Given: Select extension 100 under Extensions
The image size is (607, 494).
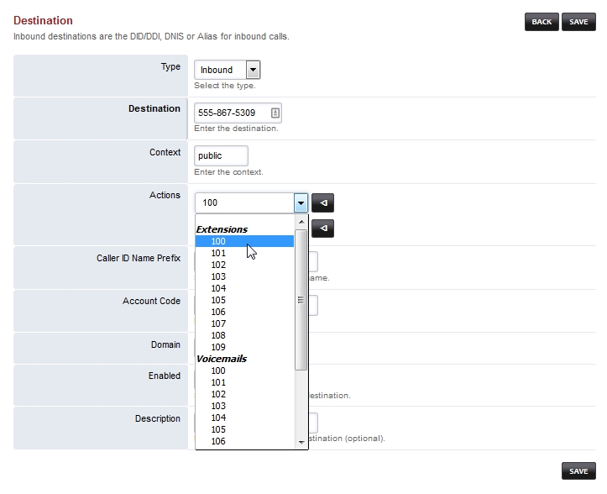Looking at the screenshot, I should (x=218, y=241).
